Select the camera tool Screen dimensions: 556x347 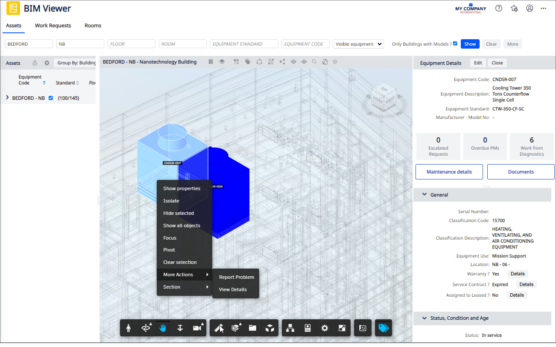tap(197, 328)
